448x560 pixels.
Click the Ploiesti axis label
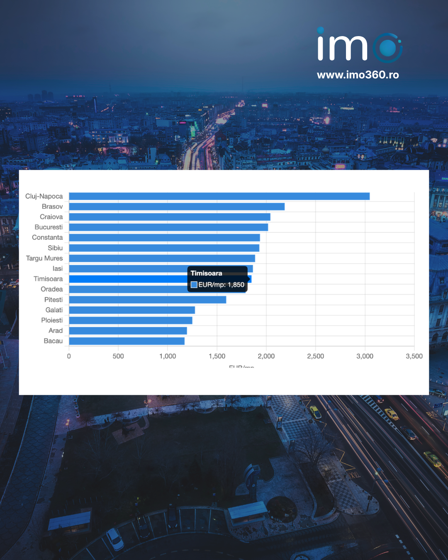click(x=52, y=320)
